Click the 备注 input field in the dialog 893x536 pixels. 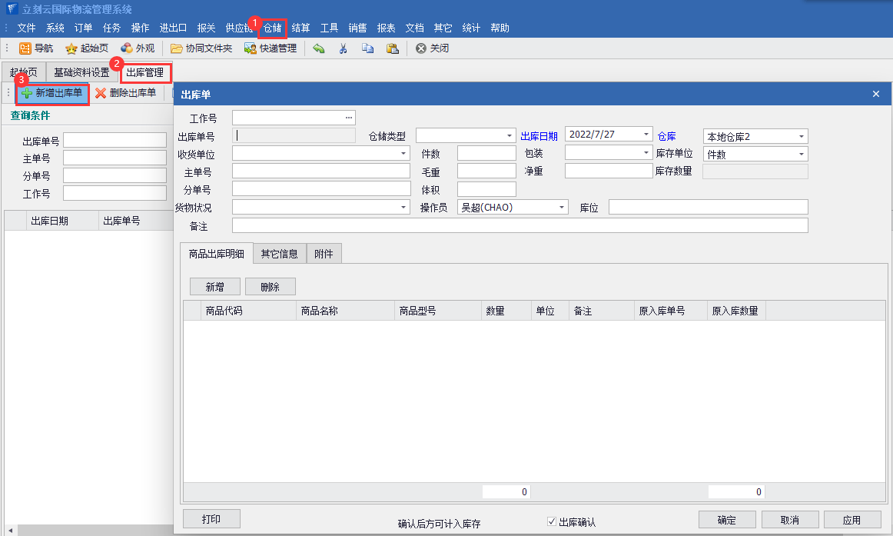pos(520,225)
